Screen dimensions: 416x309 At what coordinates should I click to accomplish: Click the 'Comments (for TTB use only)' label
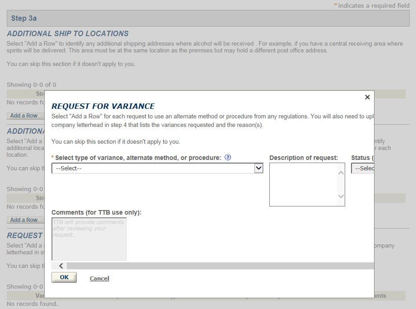[97, 212]
